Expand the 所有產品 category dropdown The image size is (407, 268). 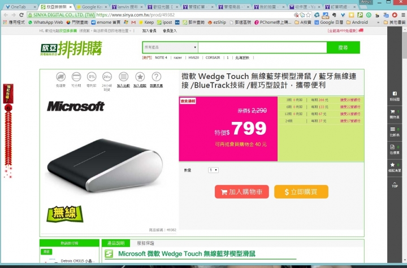point(170,47)
